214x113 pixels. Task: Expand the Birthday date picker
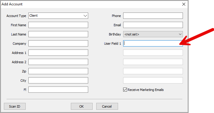(x=153, y=34)
